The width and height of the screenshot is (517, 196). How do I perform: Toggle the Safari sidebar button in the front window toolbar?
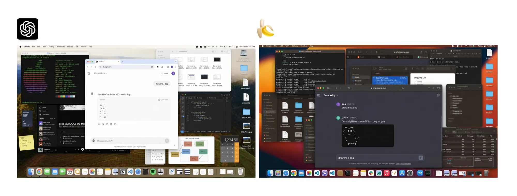329,88
